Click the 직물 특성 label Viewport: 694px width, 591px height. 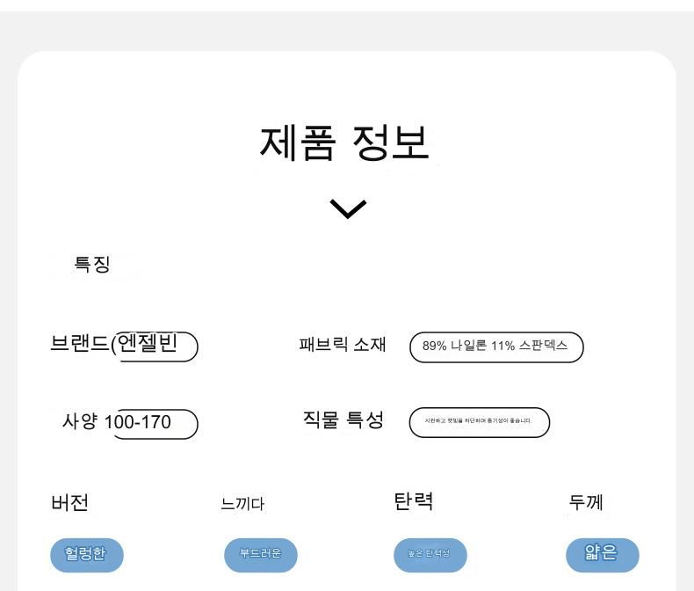[x=343, y=420]
